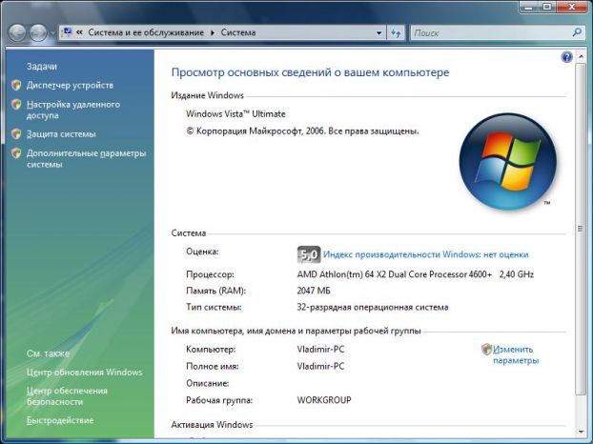Click the "См. также" sidebar heading

[48, 353]
